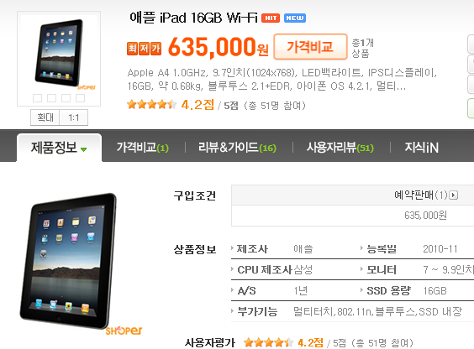Expand the CPU 제조사 spec row arrow
Viewport: 474px width, 349px height.
[x=233, y=269]
